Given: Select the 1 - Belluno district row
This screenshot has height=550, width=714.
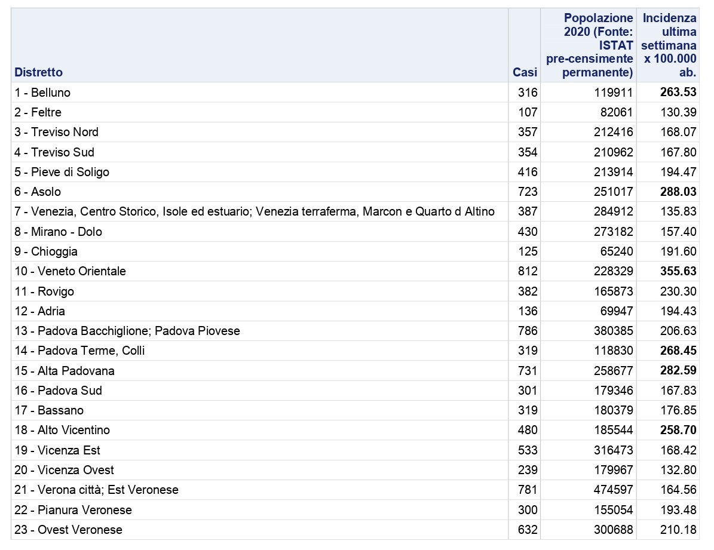Looking at the screenshot, I should pos(42,93).
